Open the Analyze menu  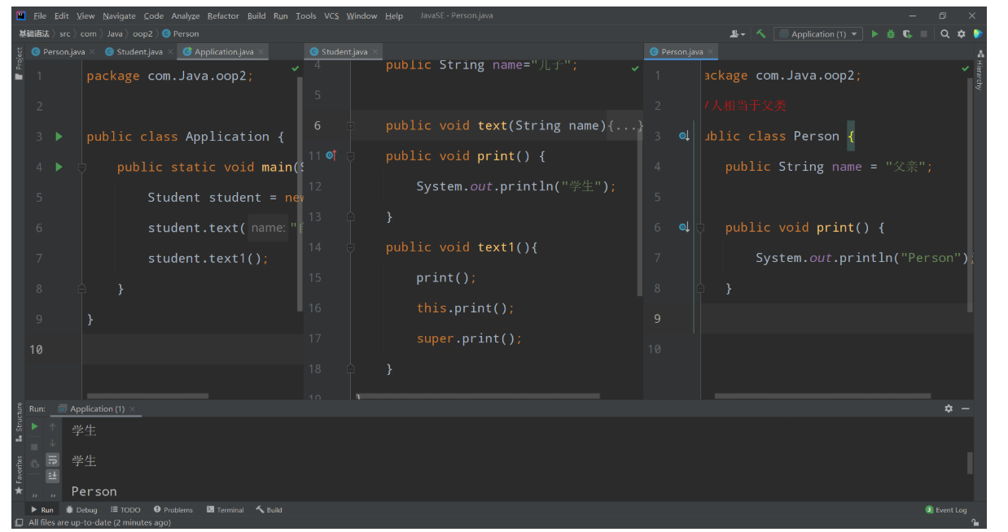click(x=186, y=15)
